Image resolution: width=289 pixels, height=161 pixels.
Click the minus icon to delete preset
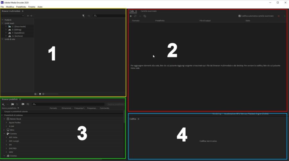point(8,104)
